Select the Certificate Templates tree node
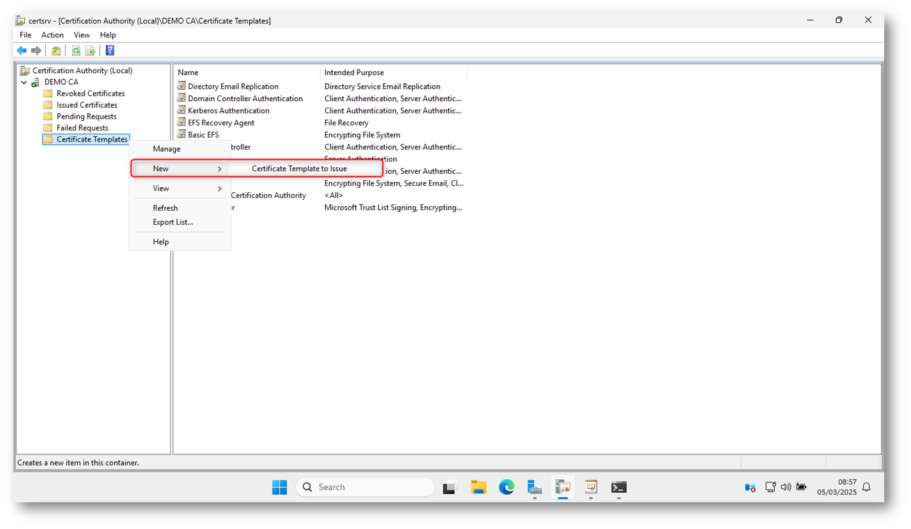This screenshot has width=911, height=529. pos(86,139)
